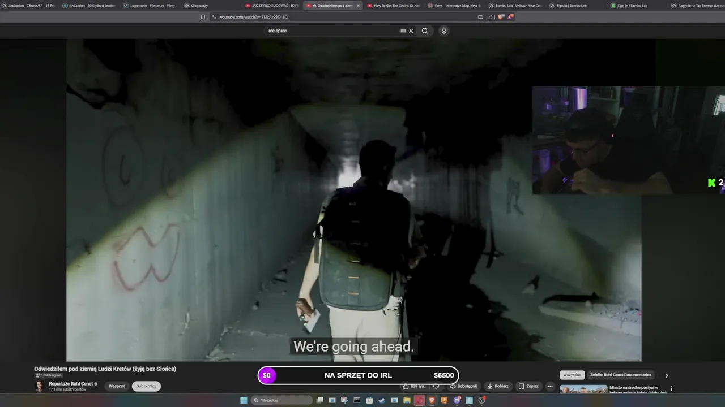
Task: Close the active Odwiedziłem pod ziemią tab
Action: coord(358,6)
